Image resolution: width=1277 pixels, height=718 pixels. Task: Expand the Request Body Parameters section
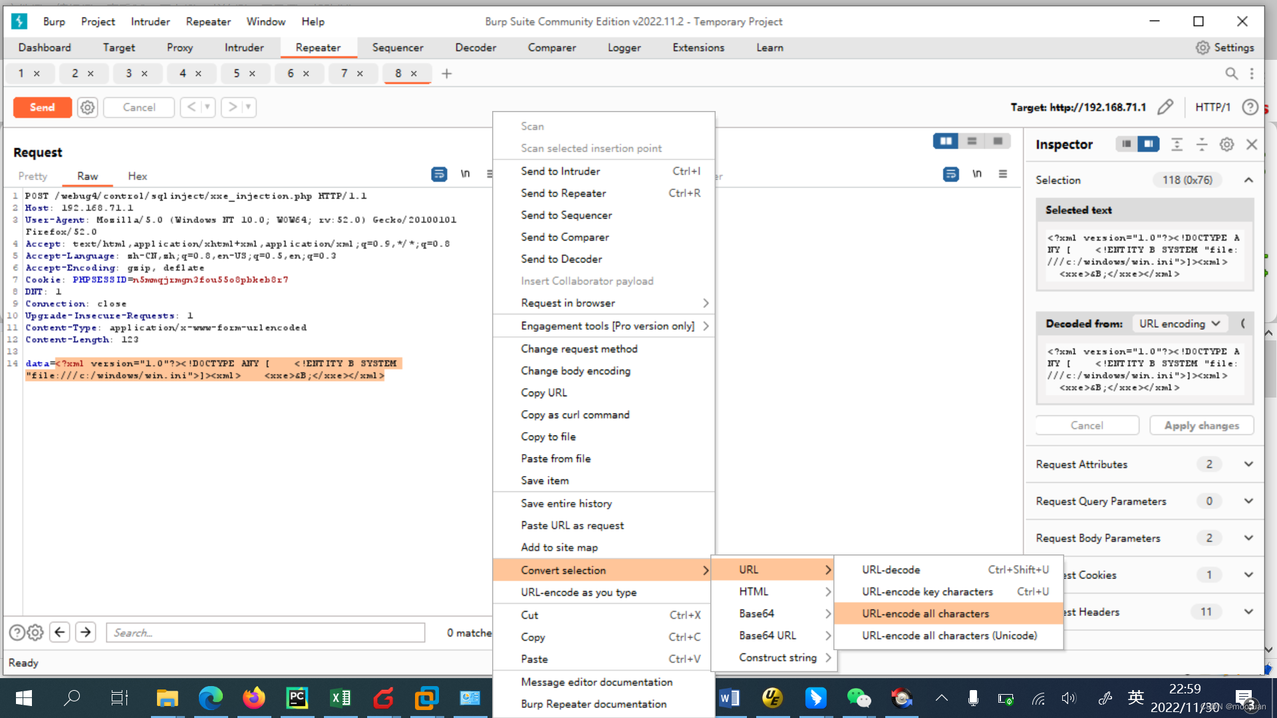tap(1248, 538)
